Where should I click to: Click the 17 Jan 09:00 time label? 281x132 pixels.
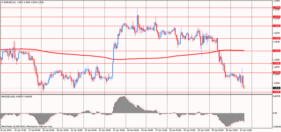(35, 130)
